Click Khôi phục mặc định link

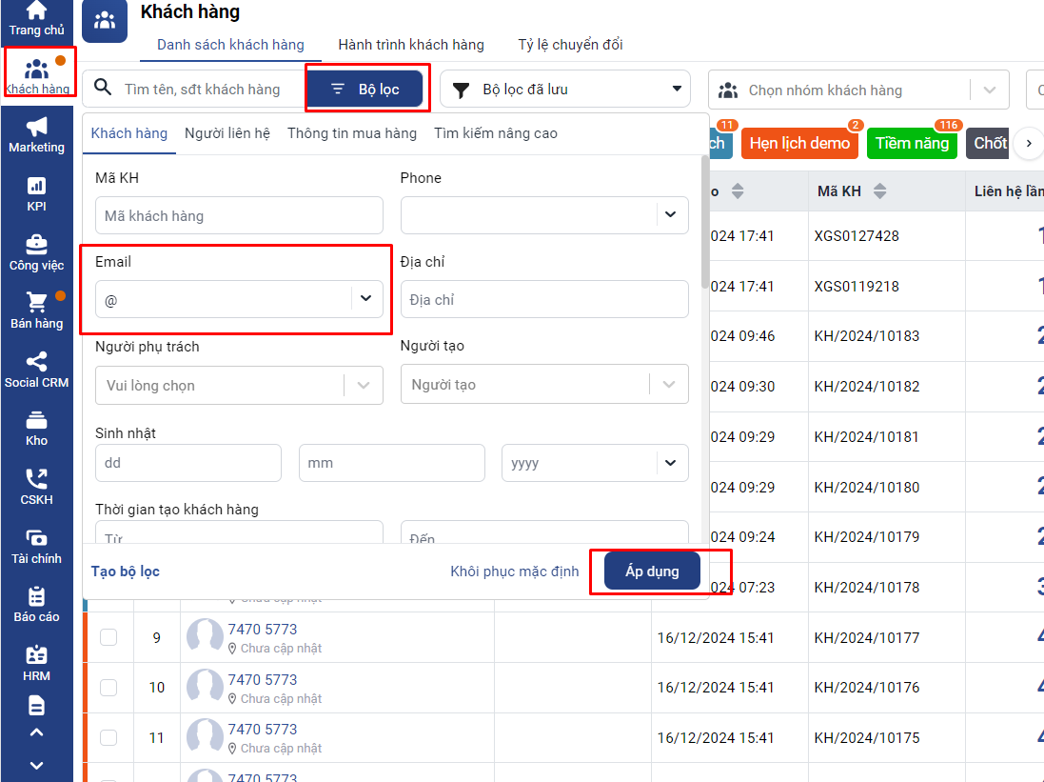point(514,571)
